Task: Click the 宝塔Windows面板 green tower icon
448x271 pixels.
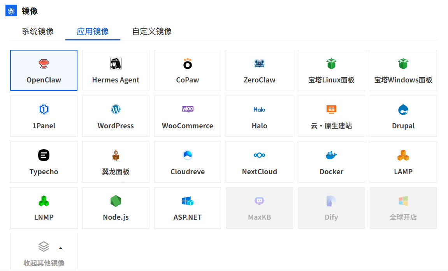Action: click(403, 64)
